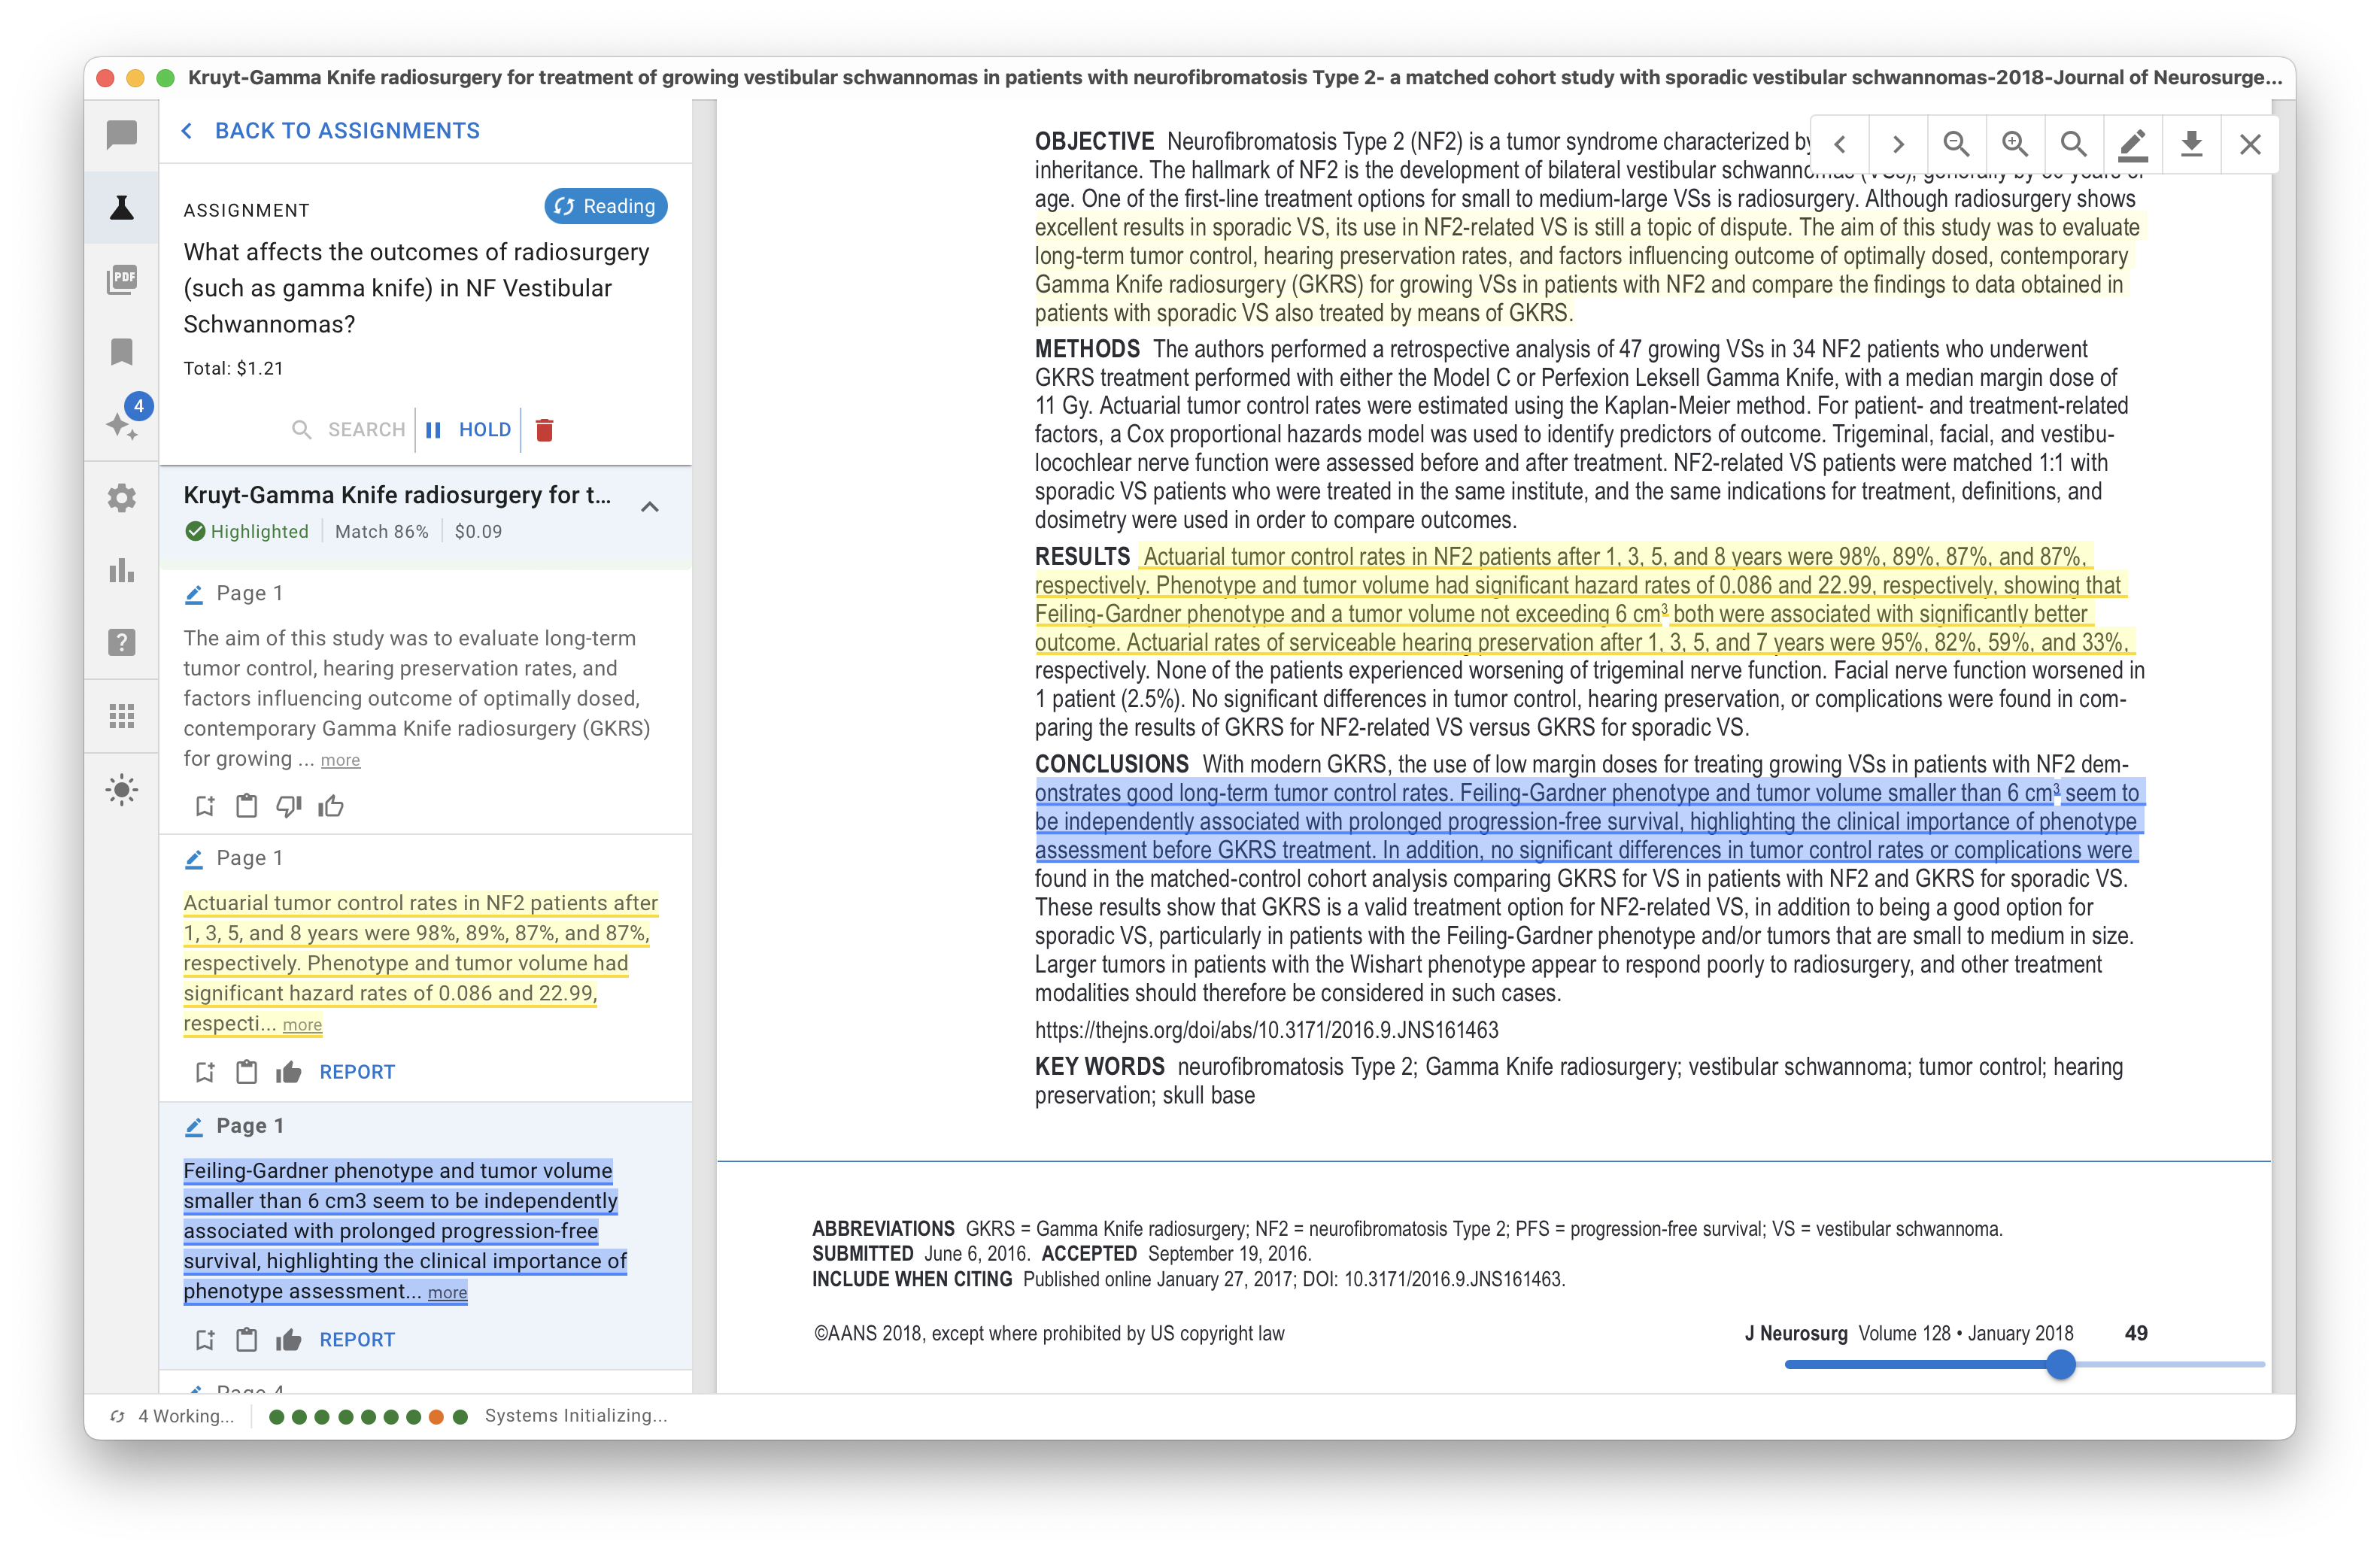The height and width of the screenshot is (1551, 2380).
Task: Bookmark the first excerpt
Action: (x=204, y=806)
